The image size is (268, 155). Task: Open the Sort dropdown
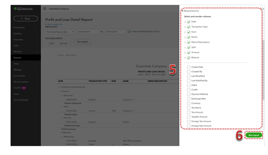pos(60,55)
